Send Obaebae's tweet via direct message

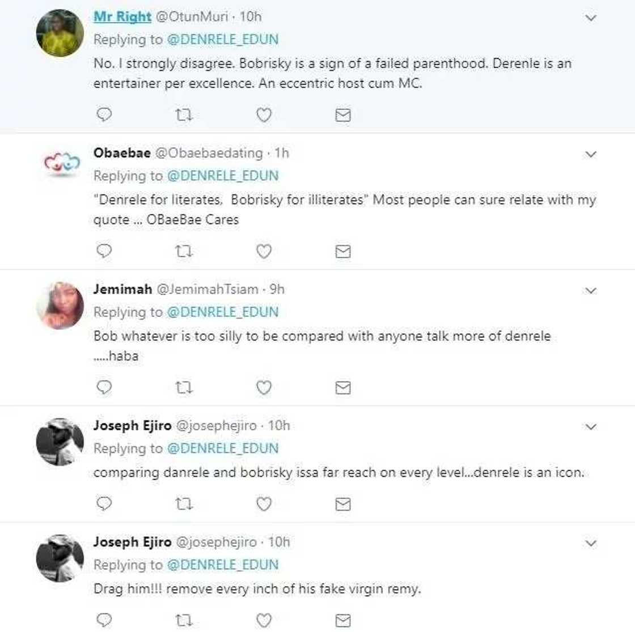pyautogui.click(x=343, y=251)
